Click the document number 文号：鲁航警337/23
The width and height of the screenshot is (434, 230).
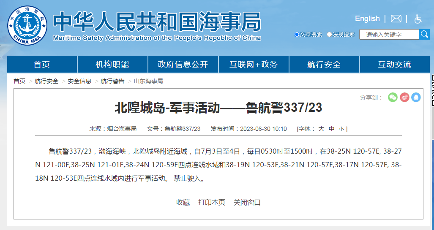174,129
